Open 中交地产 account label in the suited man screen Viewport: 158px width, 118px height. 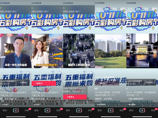point(5,104)
